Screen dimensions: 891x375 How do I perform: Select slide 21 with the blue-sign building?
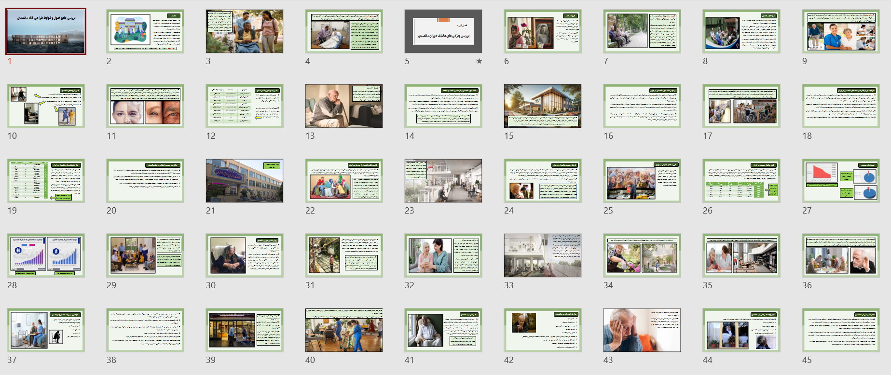[245, 181]
